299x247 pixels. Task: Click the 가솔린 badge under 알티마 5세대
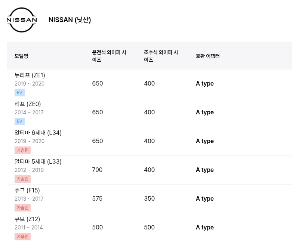[x=22, y=179]
